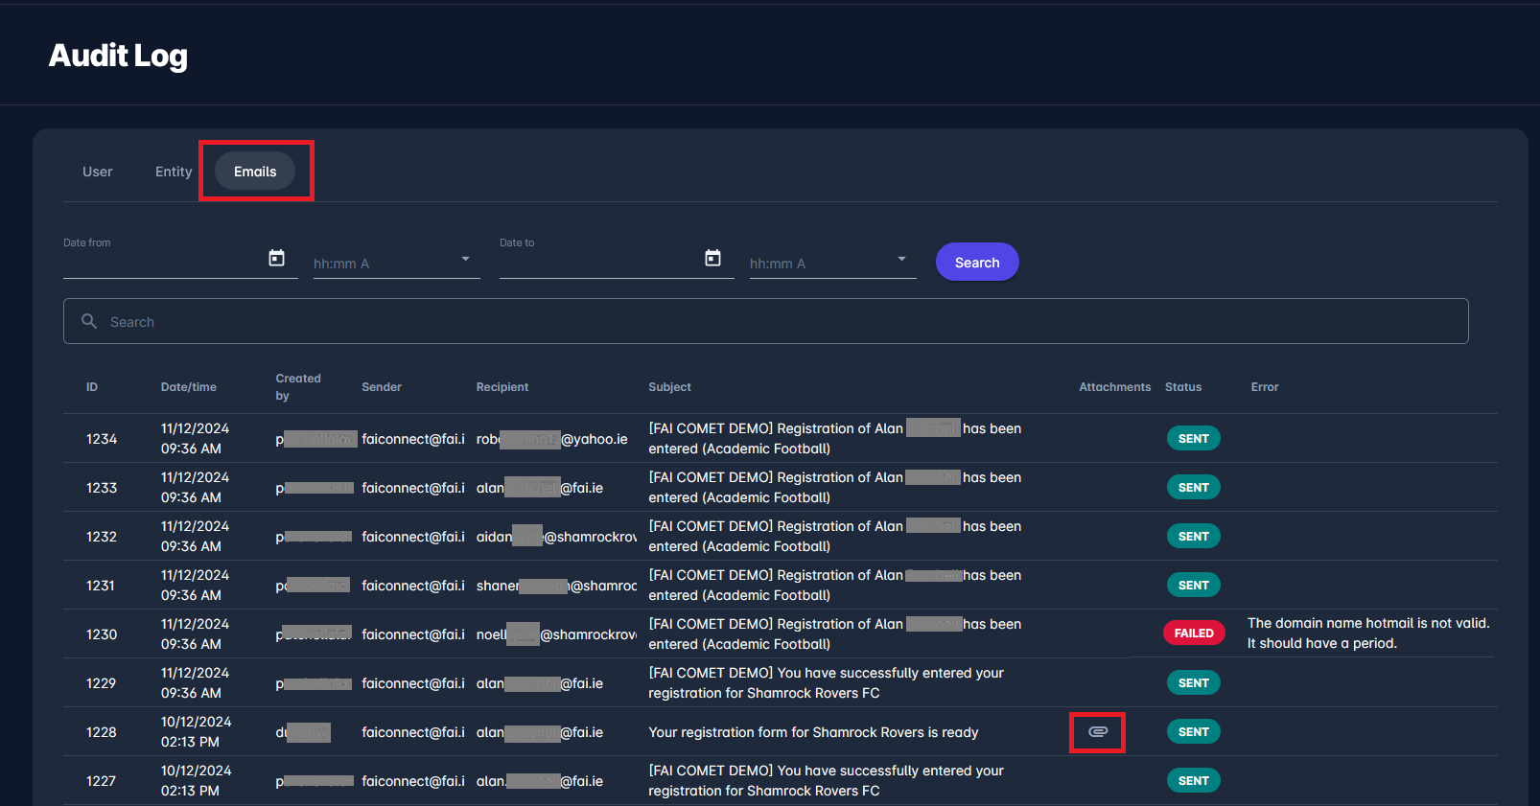Select the Emails tab

click(255, 172)
